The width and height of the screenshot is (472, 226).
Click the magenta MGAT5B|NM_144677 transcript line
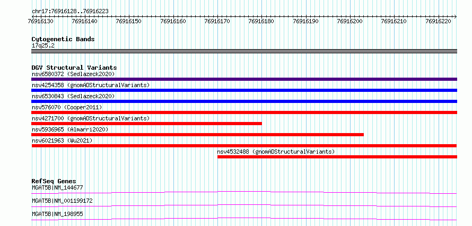(244, 192)
